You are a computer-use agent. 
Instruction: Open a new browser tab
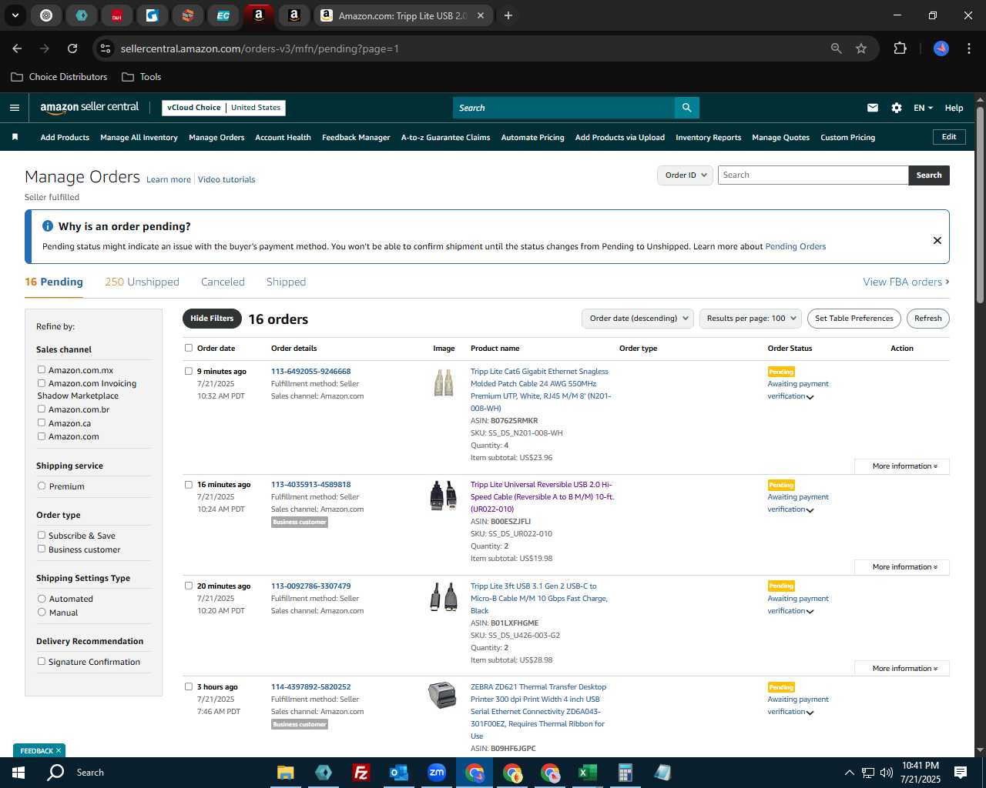click(508, 15)
